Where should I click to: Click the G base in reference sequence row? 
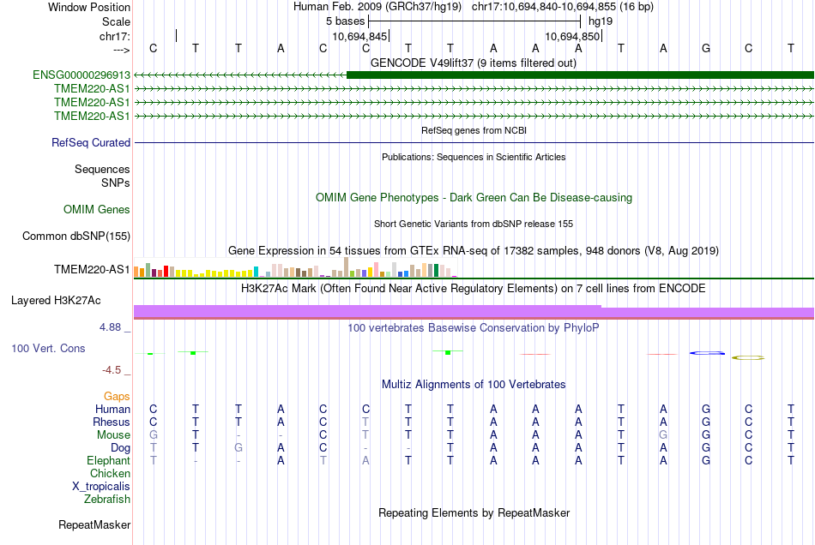coord(706,48)
